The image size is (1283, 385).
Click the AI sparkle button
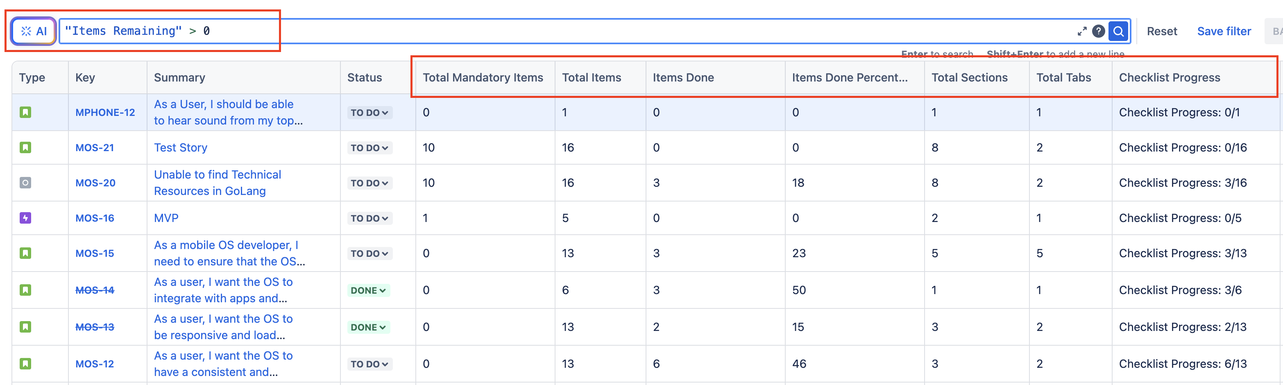34,32
